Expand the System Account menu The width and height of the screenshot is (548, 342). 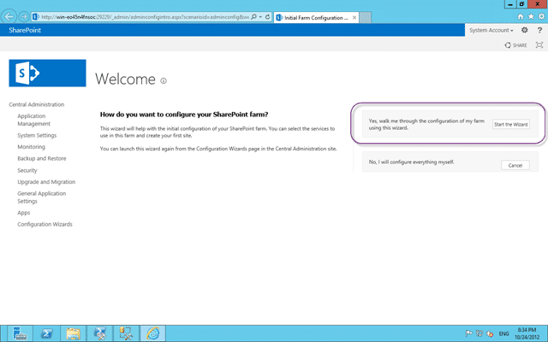coord(491,31)
